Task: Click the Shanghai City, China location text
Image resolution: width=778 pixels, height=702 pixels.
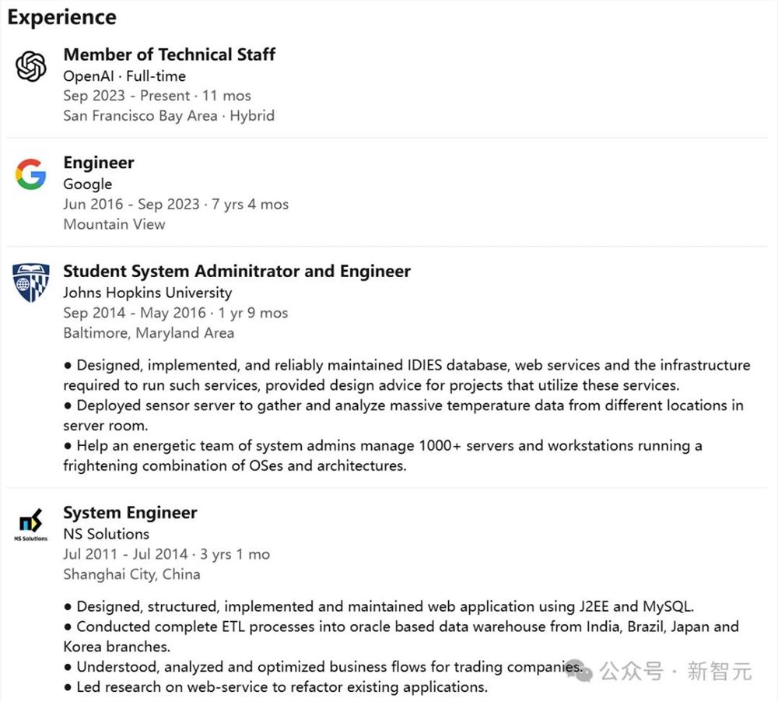Action: click(131, 574)
